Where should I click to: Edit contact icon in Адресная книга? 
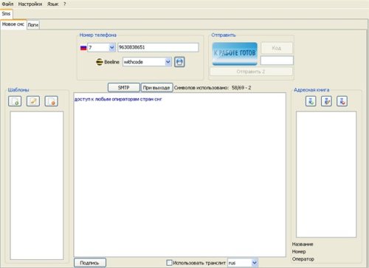pos(326,101)
